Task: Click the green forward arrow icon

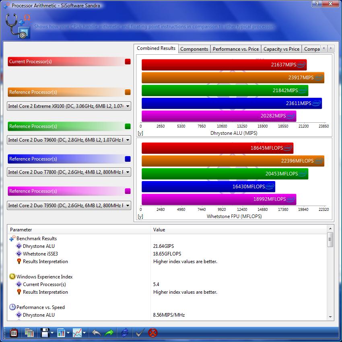Action: (109, 333)
